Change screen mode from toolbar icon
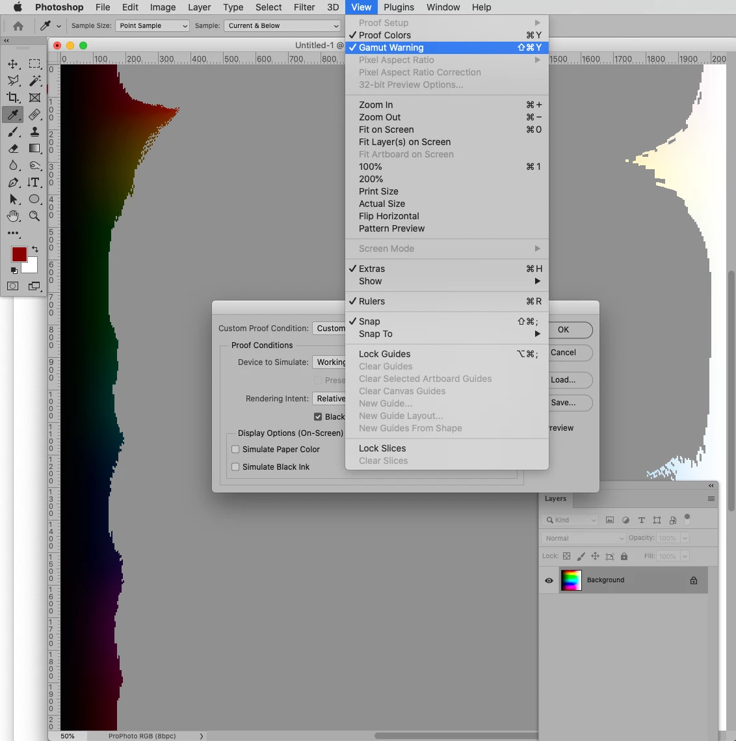Viewport: 736px width, 741px height. point(34,286)
